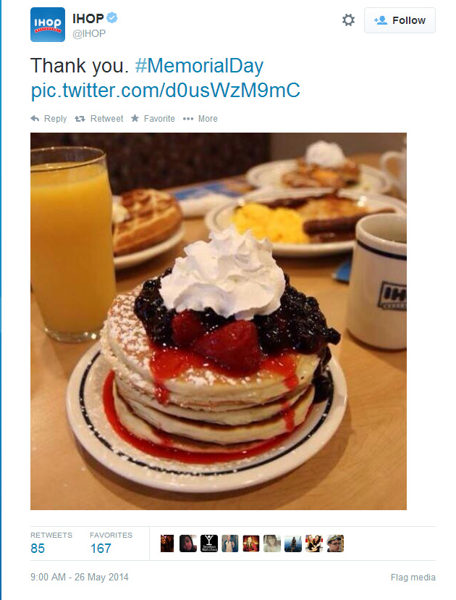456x600 pixels.
Task: Click the blue verified badge
Action: point(112,17)
